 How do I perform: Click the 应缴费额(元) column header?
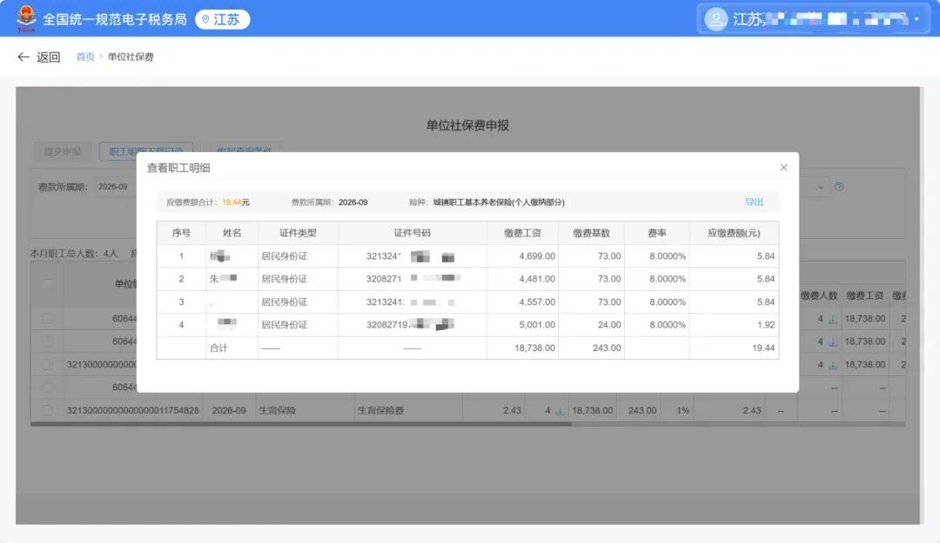click(734, 233)
